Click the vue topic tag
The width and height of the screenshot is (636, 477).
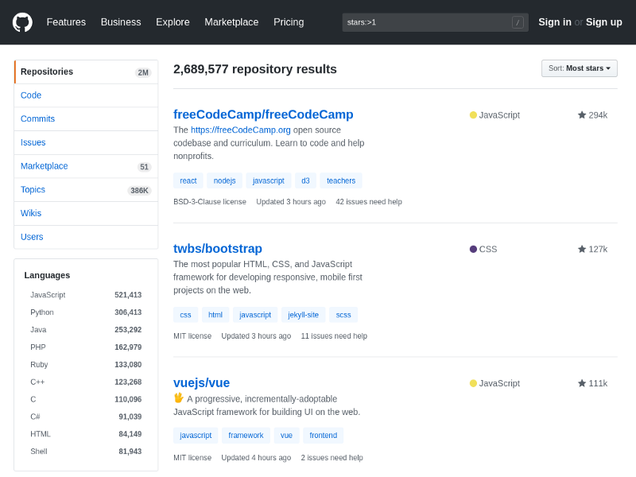[x=286, y=435]
